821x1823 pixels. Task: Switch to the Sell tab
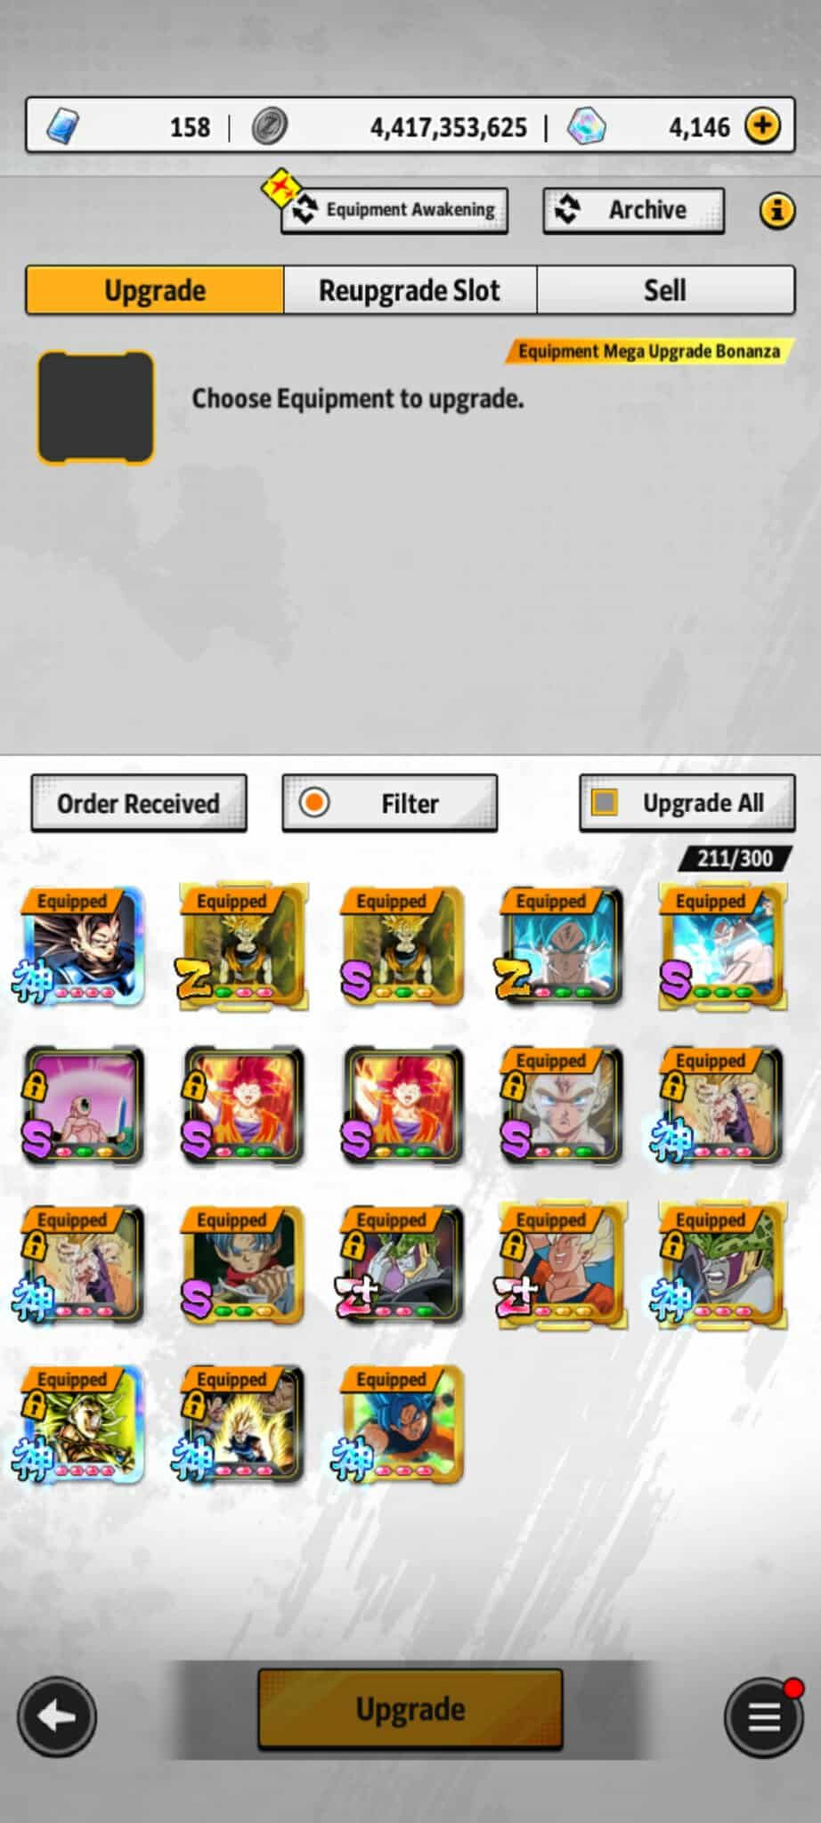pyautogui.click(x=665, y=290)
